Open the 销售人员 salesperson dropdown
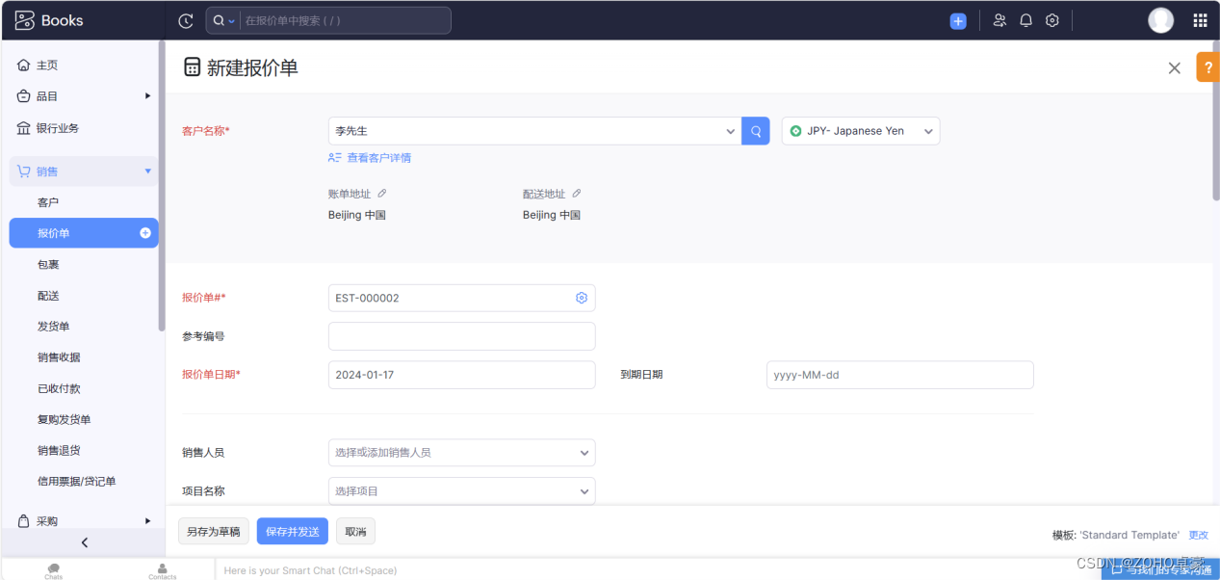The height and width of the screenshot is (580, 1220). (x=462, y=453)
